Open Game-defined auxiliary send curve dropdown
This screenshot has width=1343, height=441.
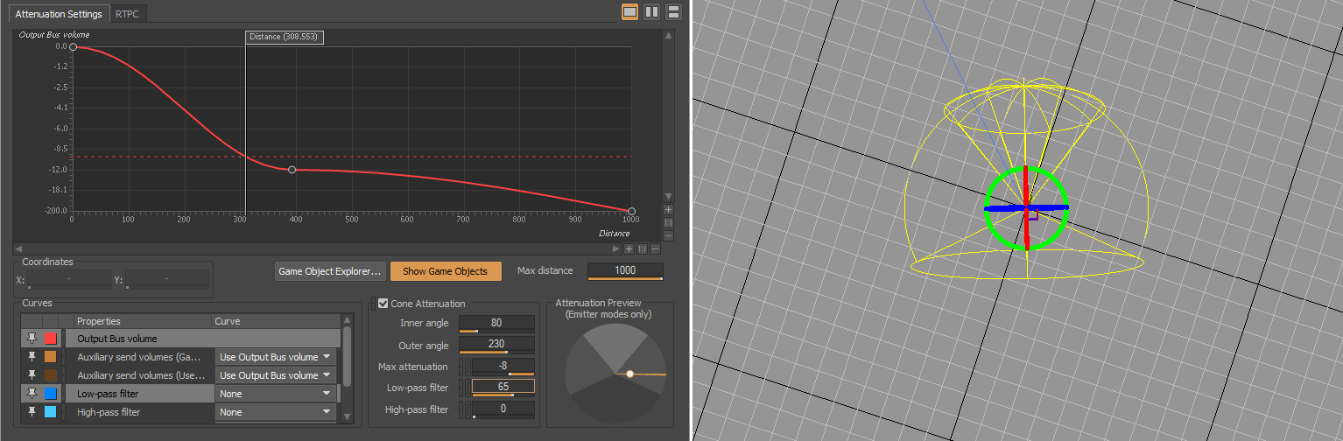coord(276,356)
